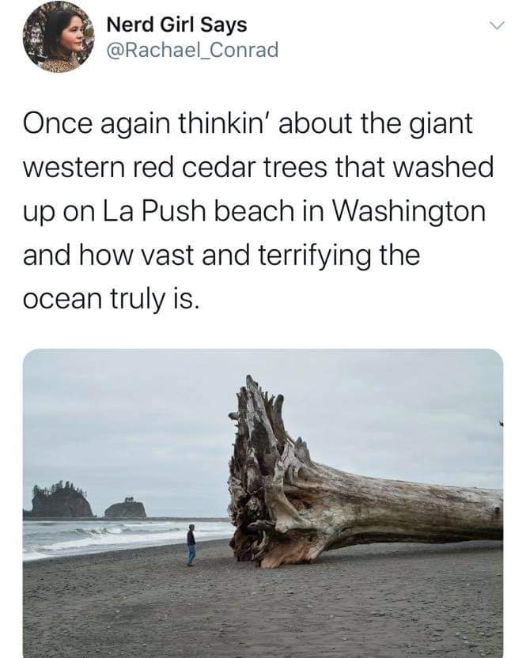Click the word 'terrifying' in the tweet
Screen dimensions: 526x658
[314, 256]
